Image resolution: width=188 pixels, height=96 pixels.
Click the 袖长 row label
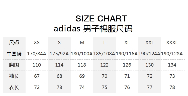[x=14, y=76]
